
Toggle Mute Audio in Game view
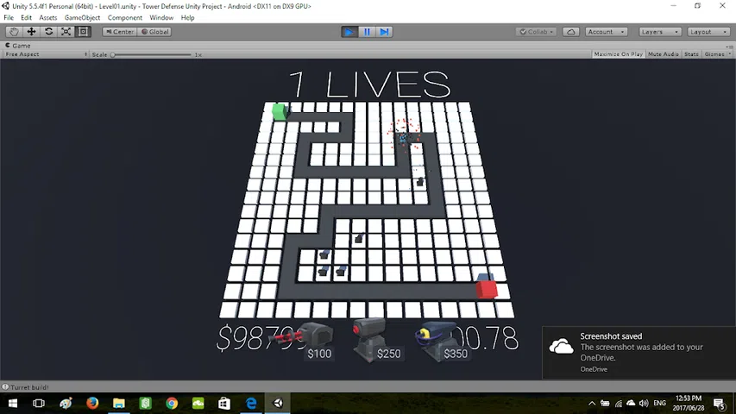pyautogui.click(x=663, y=54)
